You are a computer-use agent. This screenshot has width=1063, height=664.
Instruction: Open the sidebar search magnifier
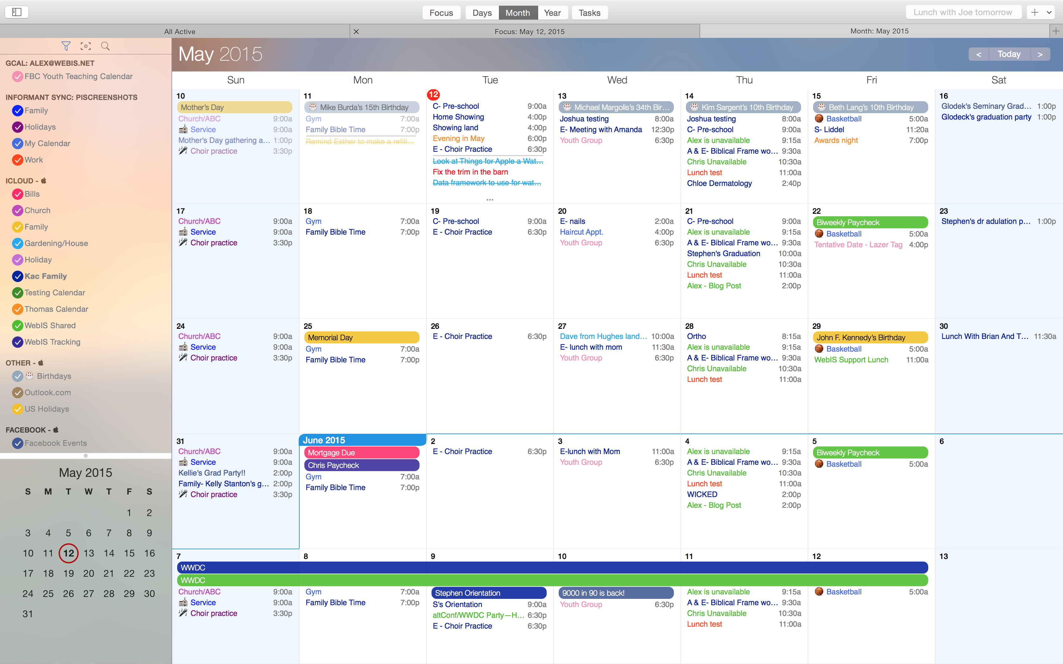(105, 46)
